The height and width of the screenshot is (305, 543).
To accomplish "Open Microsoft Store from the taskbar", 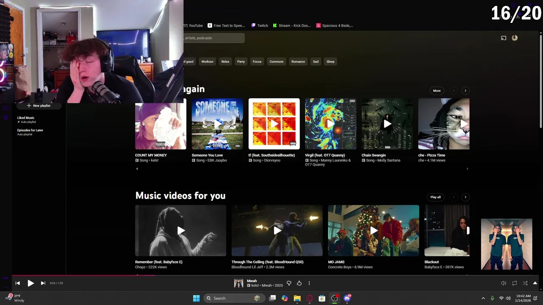I will 322,298.
